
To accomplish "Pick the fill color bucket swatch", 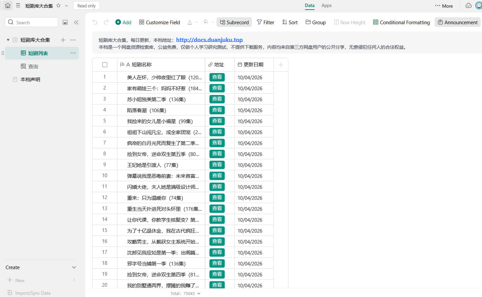I will [x=206, y=22].
